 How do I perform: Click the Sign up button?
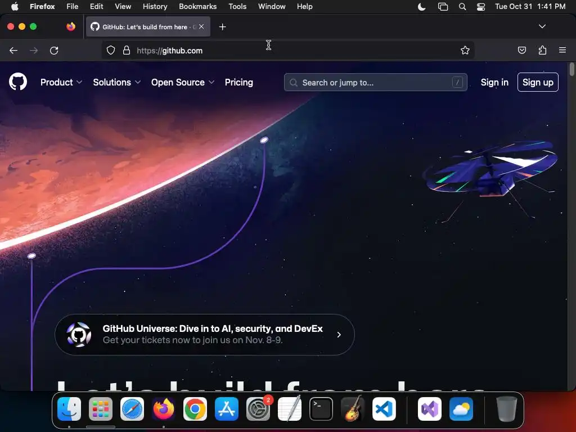click(538, 82)
